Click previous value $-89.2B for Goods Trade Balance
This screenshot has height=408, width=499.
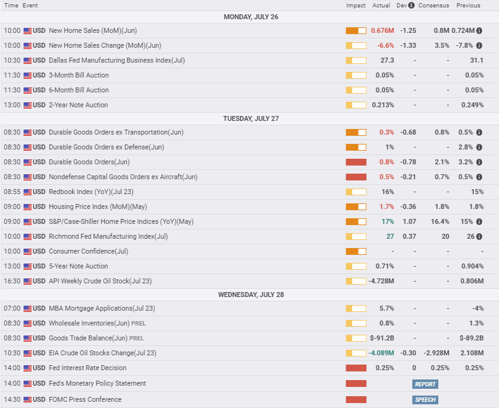472,338
